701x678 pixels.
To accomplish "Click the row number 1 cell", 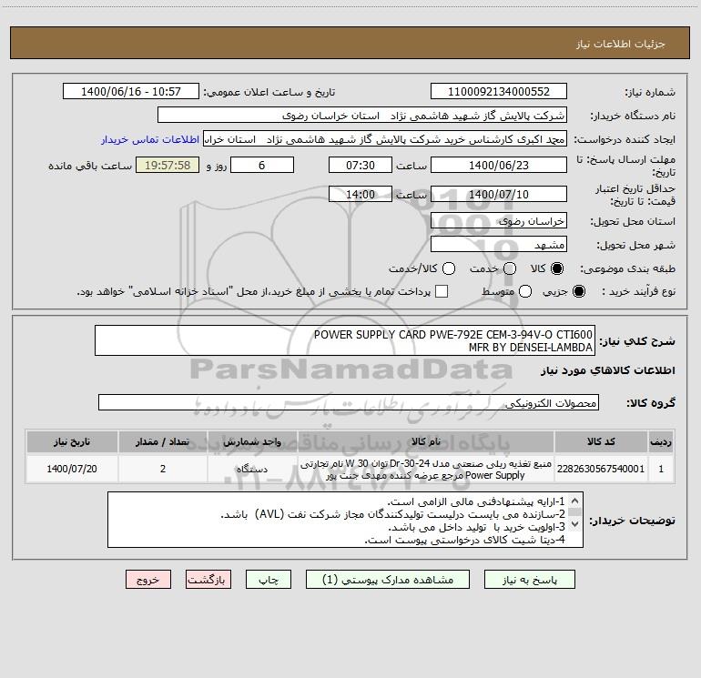I will [x=661, y=469].
